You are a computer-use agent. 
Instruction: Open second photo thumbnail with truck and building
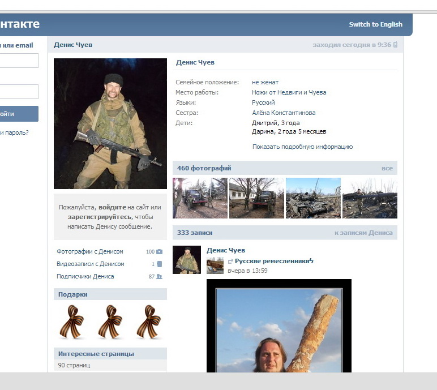(x=256, y=198)
